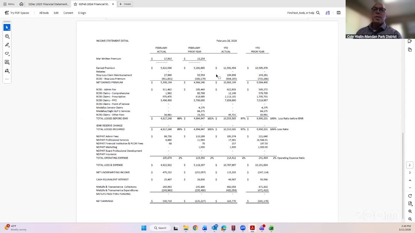The width and height of the screenshot is (415, 233).
Task: Zoom out of the document
Action: [x=410, y=219]
